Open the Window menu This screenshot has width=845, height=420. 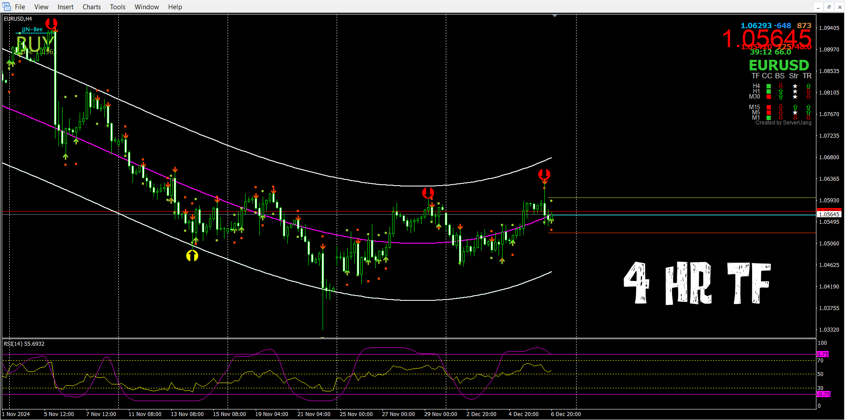[147, 7]
